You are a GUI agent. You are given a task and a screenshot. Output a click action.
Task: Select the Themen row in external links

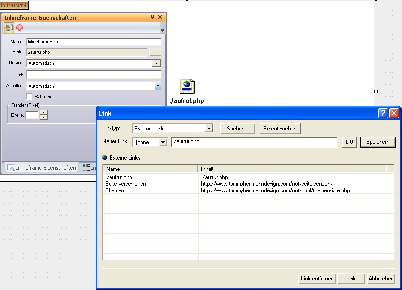coord(115,190)
